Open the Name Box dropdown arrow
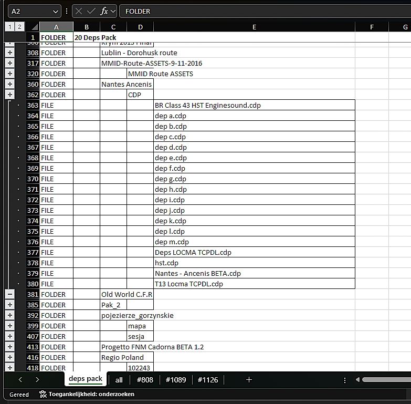The width and height of the screenshot is (411, 404). tap(56, 11)
